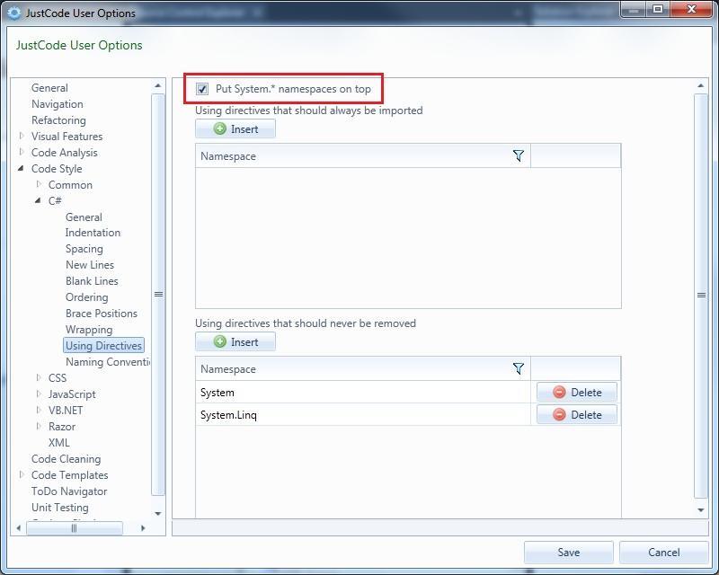Click Insert under never be removed
The height and width of the screenshot is (575, 719).
coord(235,341)
